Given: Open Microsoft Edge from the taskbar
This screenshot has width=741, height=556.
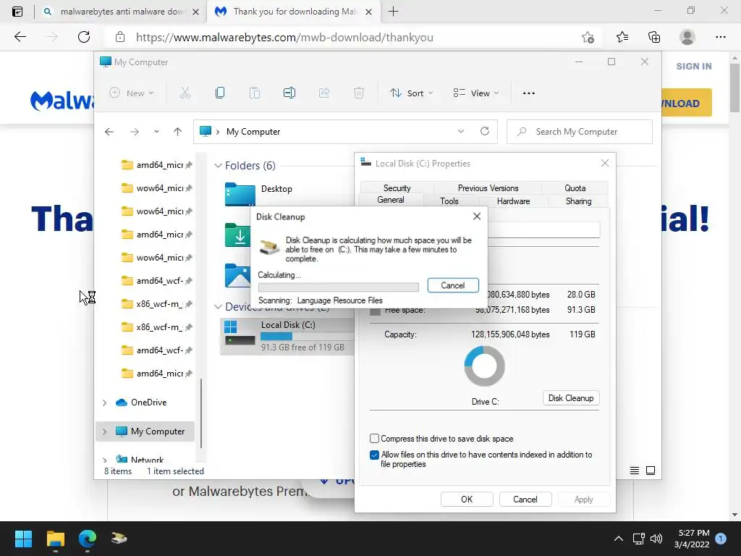Looking at the screenshot, I should click(x=88, y=539).
